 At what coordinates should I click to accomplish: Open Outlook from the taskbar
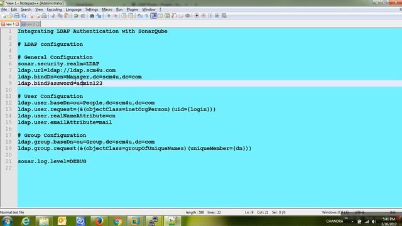[x=62, y=221]
